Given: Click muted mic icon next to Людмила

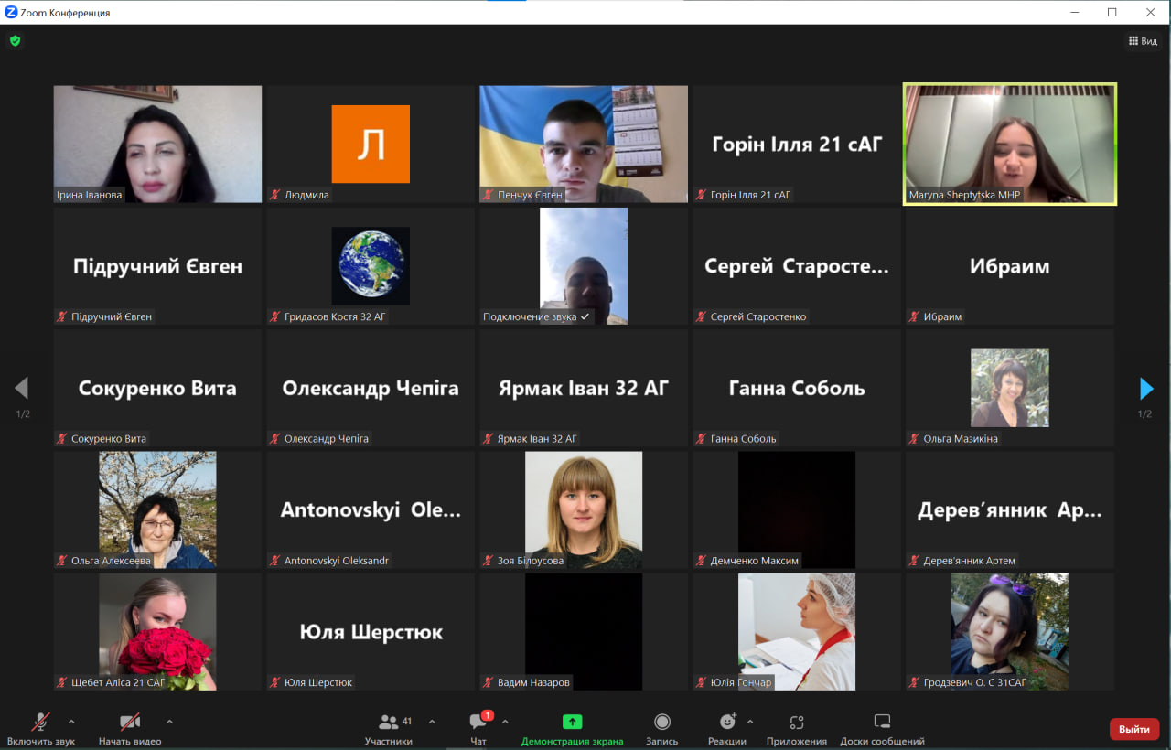Looking at the screenshot, I should pos(275,195).
